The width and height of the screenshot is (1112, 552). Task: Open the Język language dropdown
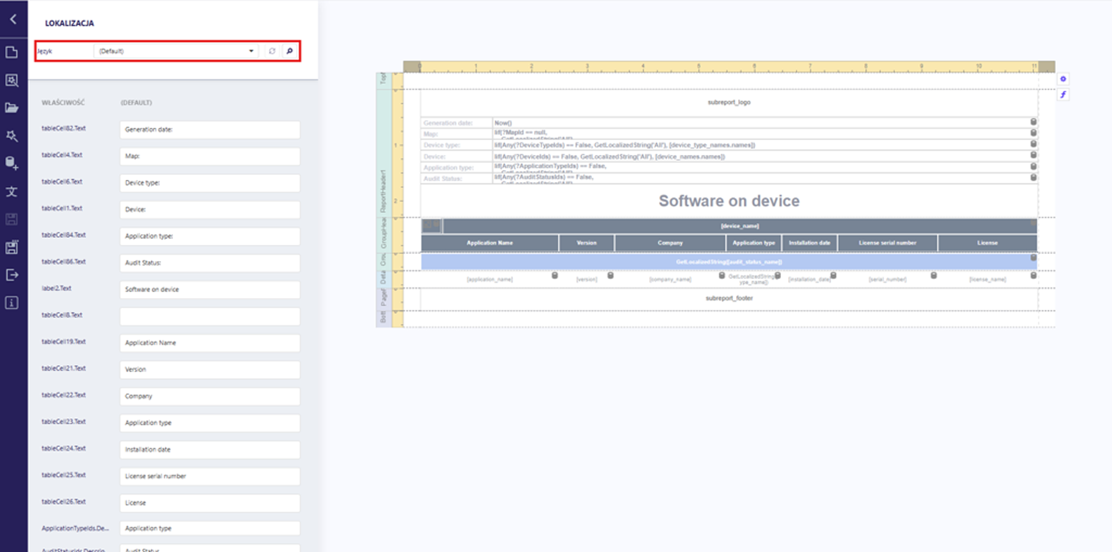click(x=177, y=51)
